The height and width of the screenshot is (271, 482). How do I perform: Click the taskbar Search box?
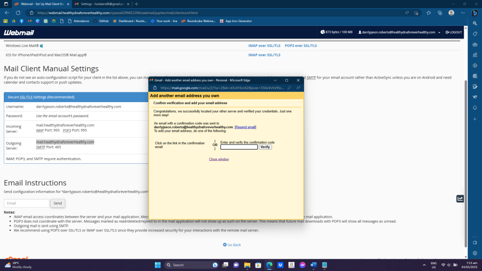[192, 265]
